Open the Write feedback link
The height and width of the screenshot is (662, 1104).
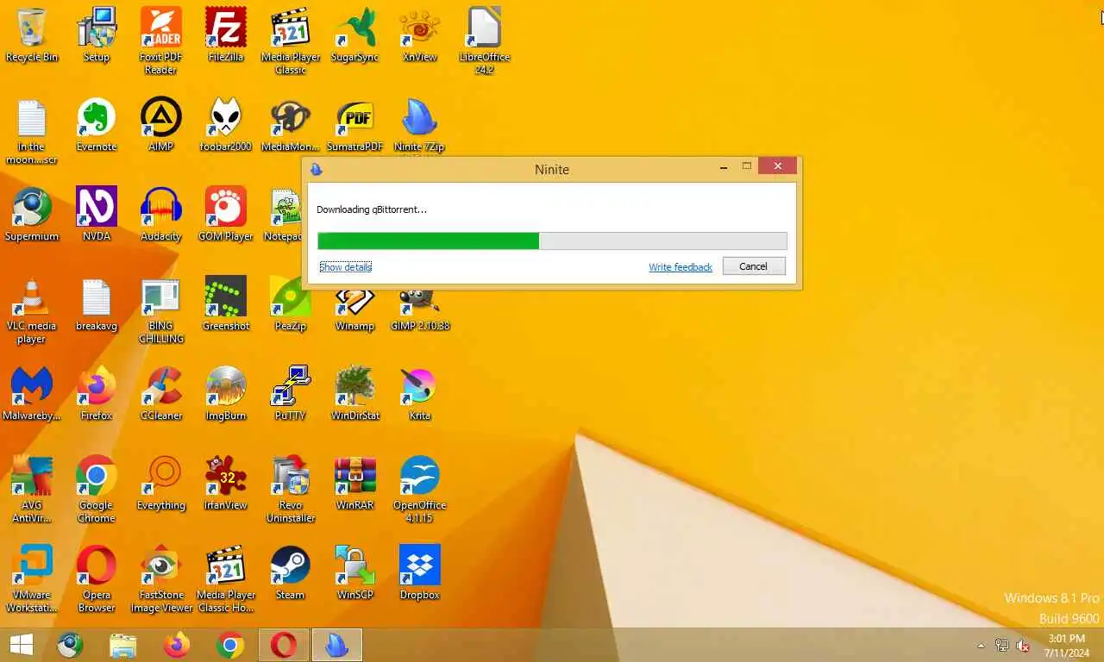click(x=681, y=267)
